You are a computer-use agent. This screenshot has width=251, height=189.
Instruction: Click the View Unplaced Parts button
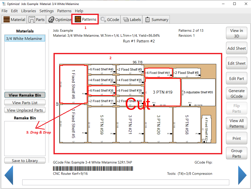[x=25, y=110]
